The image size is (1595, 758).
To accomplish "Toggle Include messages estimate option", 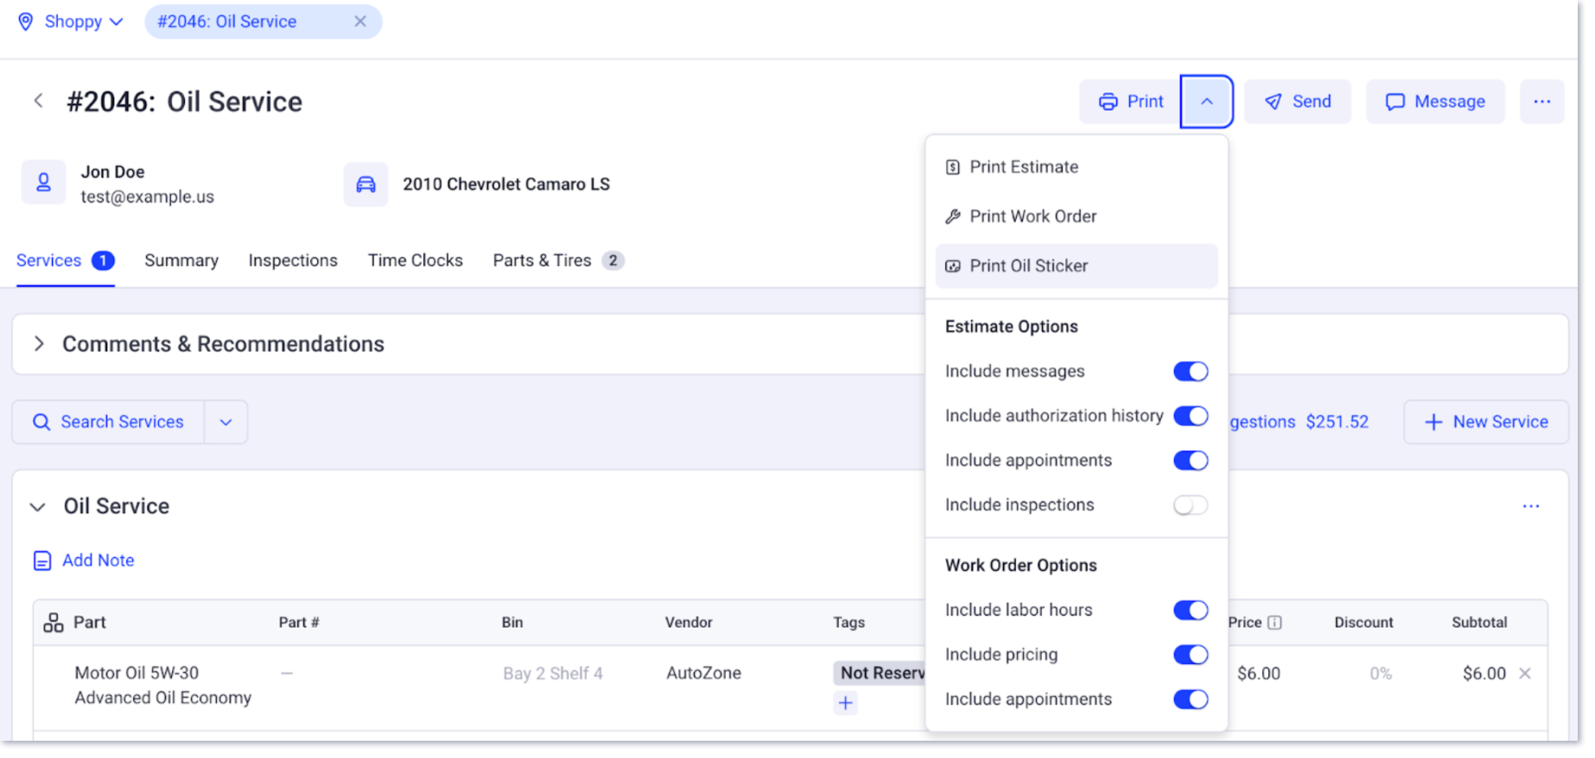I will [x=1191, y=371].
